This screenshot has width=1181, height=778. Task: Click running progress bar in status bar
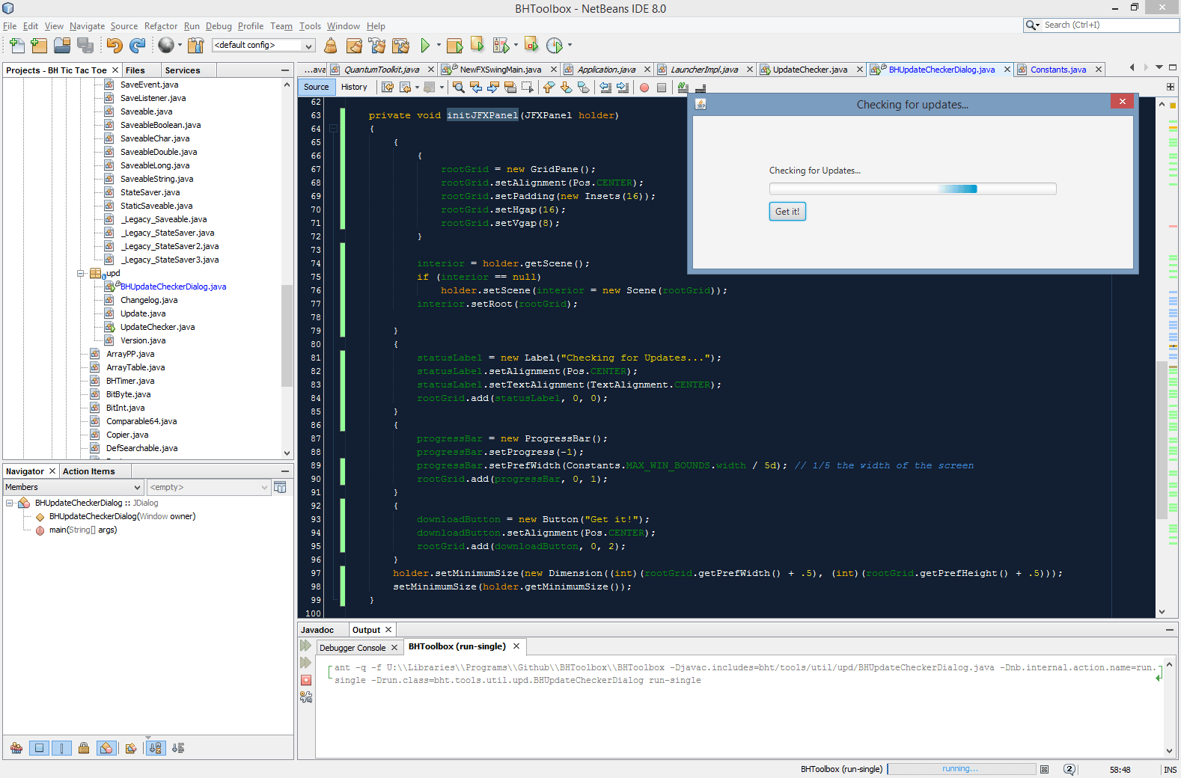961,769
